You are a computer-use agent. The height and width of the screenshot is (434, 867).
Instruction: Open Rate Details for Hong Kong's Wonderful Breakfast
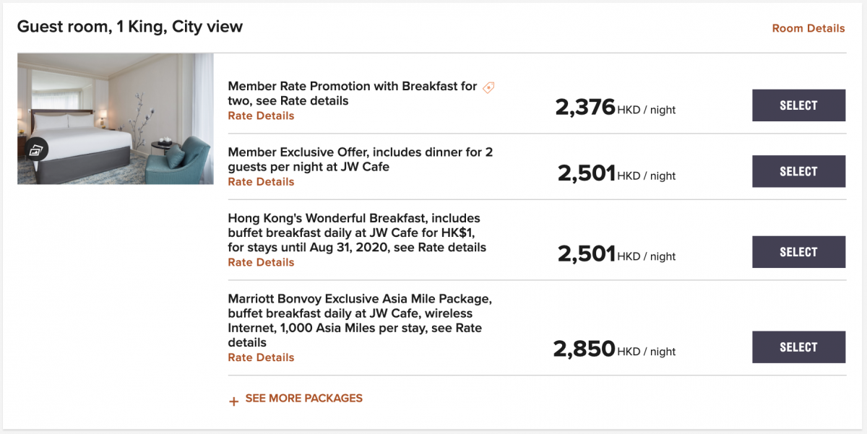point(261,262)
